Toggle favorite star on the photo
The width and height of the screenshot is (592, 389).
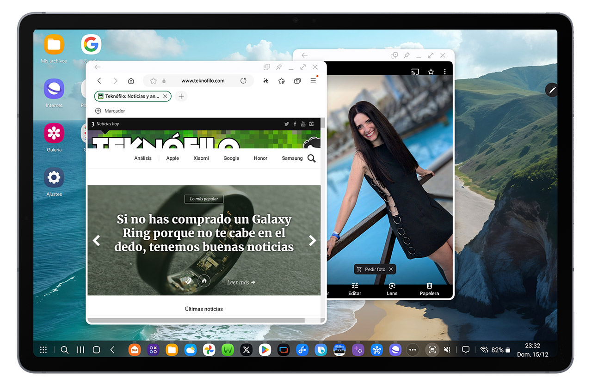[431, 72]
